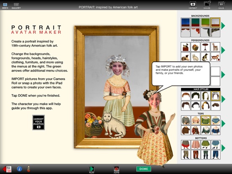Show more heads with green arrow
232x174 pixels.
(223, 74)
